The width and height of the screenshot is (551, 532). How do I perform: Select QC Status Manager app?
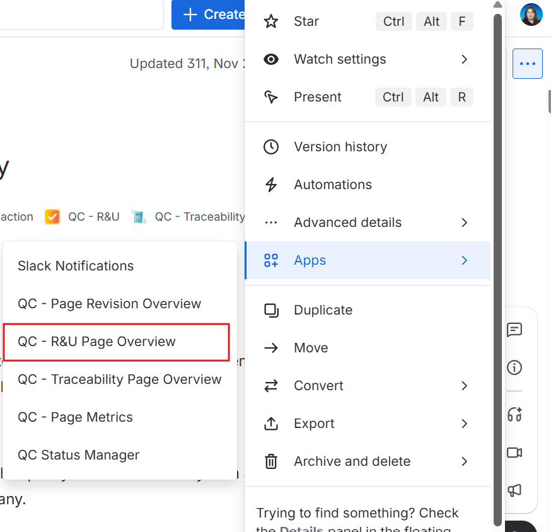coord(79,455)
